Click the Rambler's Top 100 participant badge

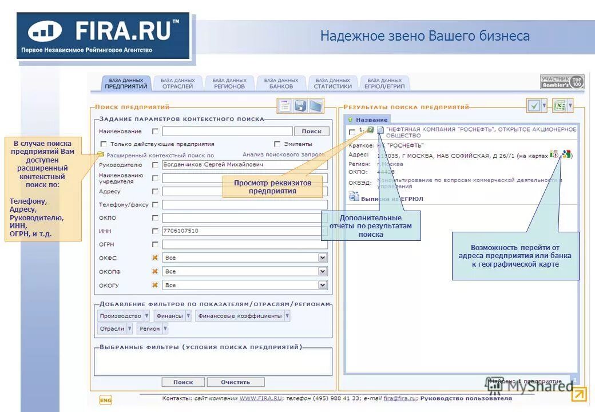[x=562, y=82]
